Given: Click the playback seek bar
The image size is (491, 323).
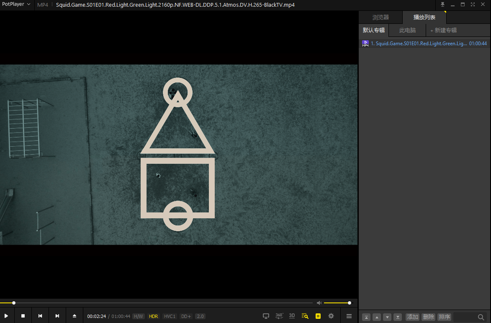Looking at the screenshot, I should click(x=156, y=303).
